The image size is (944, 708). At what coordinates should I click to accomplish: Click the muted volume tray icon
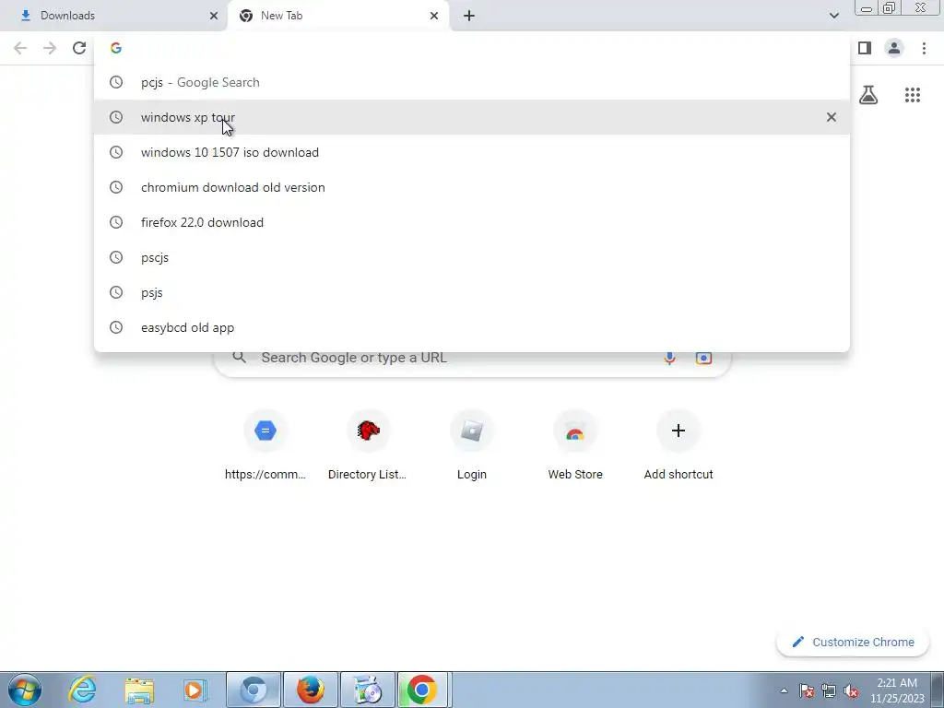pyautogui.click(x=851, y=690)
